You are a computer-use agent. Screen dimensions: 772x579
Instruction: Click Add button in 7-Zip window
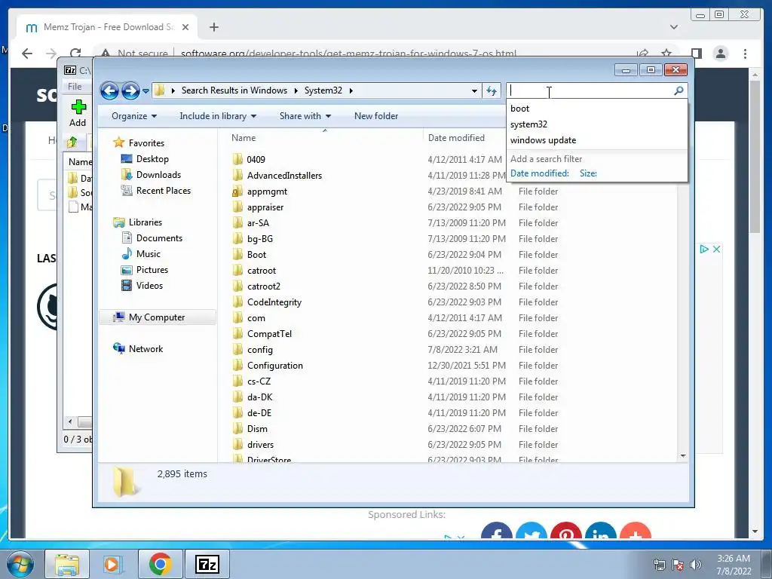point(78,113)
